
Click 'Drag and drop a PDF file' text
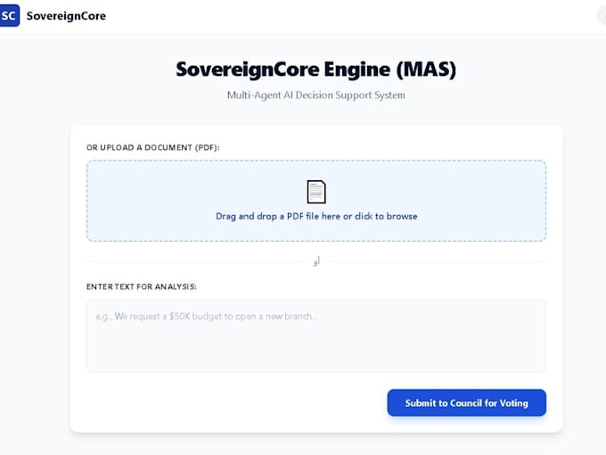(x=267, y=216)
